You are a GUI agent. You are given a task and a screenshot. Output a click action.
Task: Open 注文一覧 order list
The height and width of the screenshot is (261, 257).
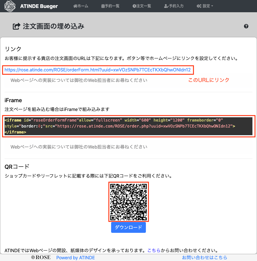tap(142, 6)
